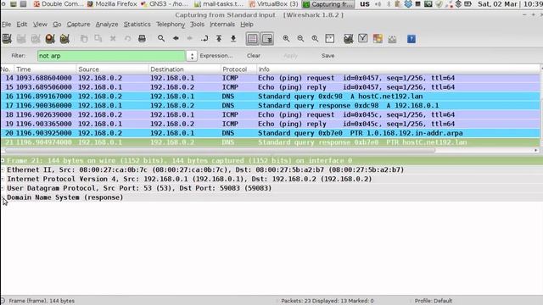Click the close capture file X icon
This screenshot has width=543, height=305.
[x=113, y=39]
